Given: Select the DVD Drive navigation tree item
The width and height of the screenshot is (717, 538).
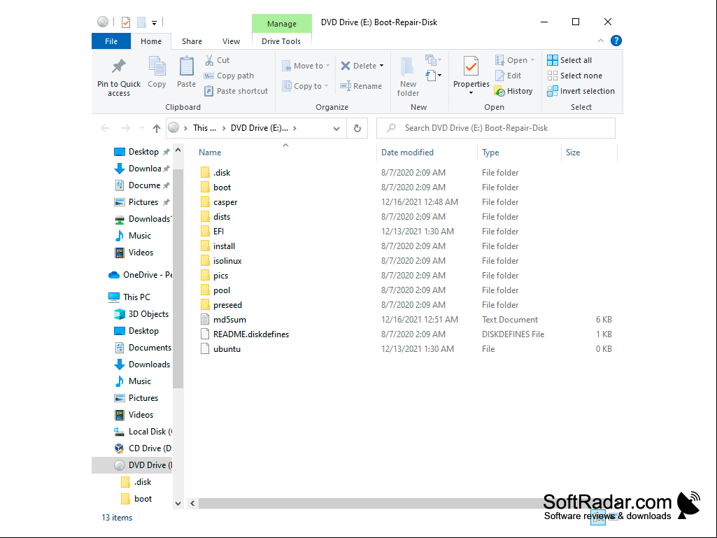Looking at the screenshot, I should click(132, 465).
